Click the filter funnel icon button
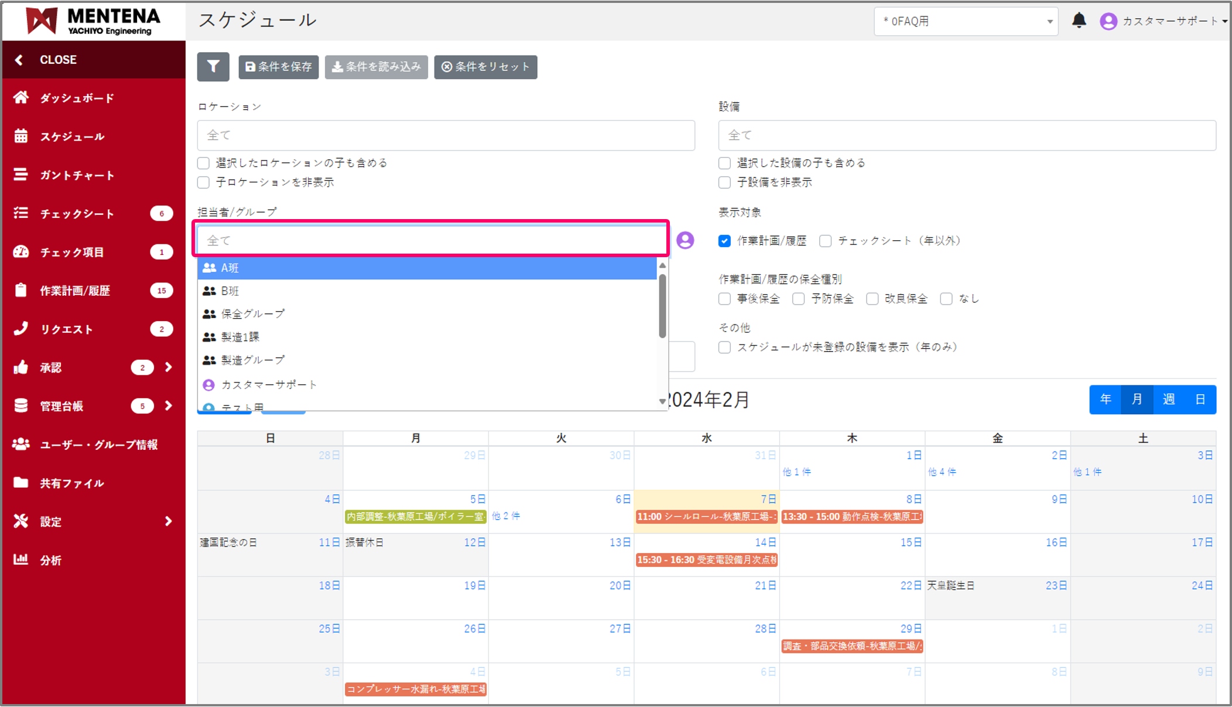The width and height of the screenshot is (1232, 707). pos(213,67)
